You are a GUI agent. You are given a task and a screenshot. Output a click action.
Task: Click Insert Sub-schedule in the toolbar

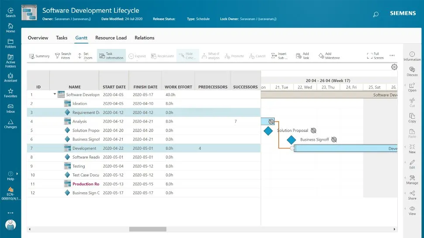[279, 56]
